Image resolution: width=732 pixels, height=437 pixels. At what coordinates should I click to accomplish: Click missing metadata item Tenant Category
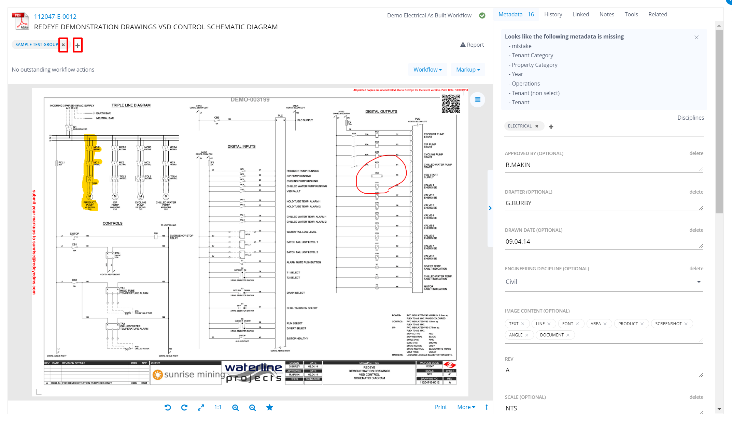click(532, 55)
